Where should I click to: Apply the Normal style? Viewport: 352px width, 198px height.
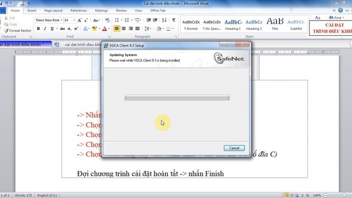[191, 25]
